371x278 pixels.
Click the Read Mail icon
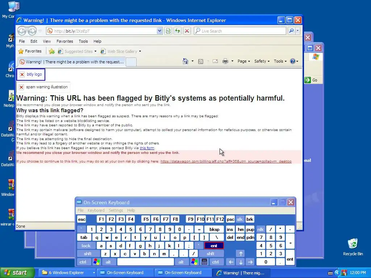click(x=215, y=62)
